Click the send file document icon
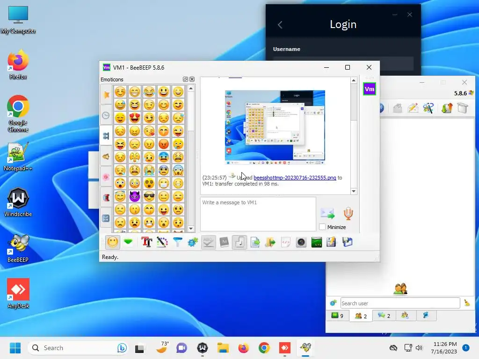Screen dimensions: 479x359 tap(255, 243)
